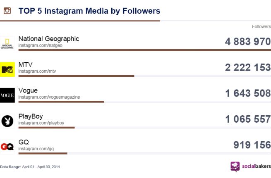Viewport: 271px width, 178px height.
Task: Click the Socialbakers logo
Action: click(x=249, y=166)
